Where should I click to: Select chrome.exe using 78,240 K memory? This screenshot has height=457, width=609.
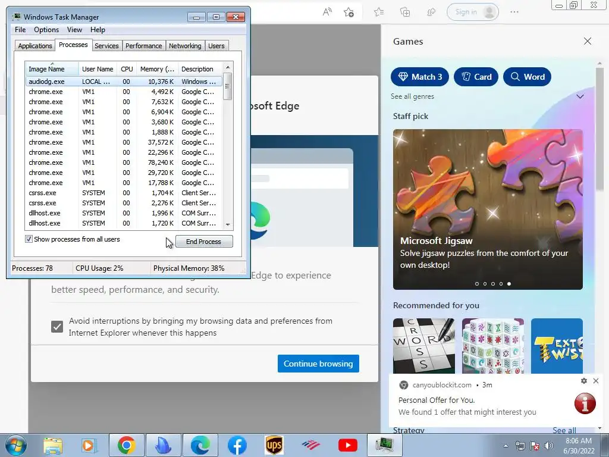(124, 162)
